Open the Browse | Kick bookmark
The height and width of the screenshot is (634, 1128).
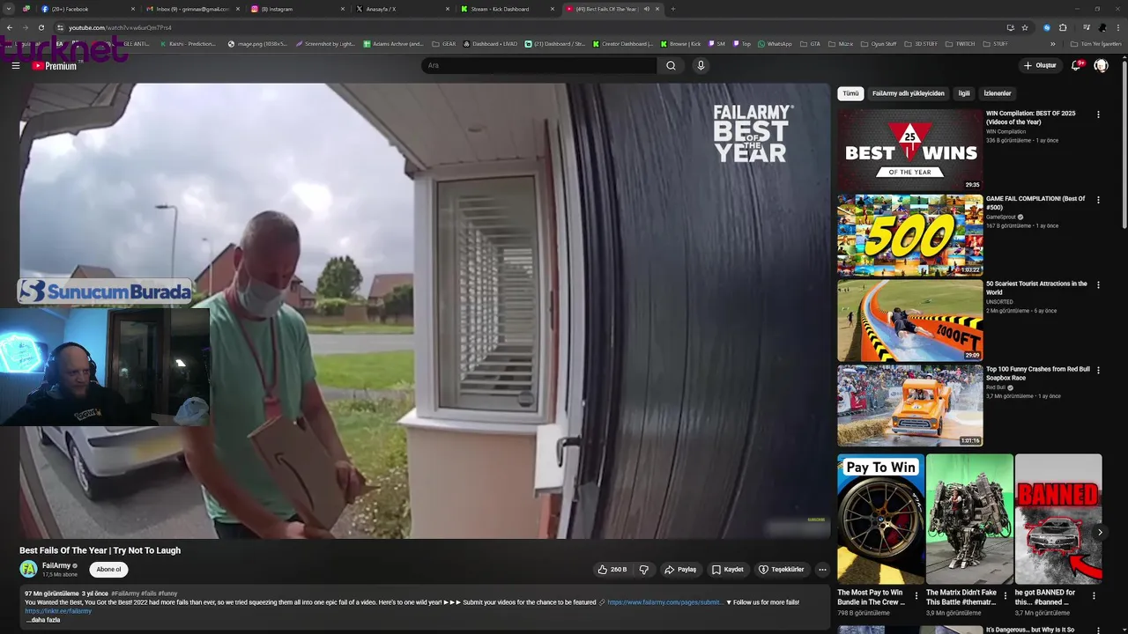679,43
